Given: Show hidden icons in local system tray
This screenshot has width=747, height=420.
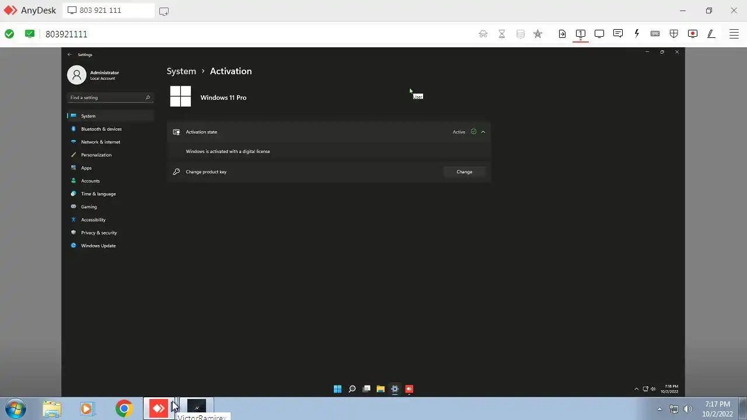Looking at the screenshot, I should [x=659, y=409].
